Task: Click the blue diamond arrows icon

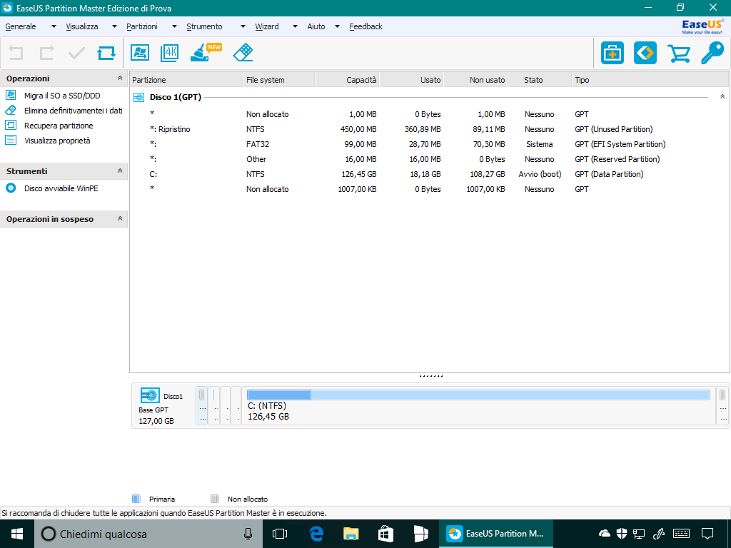Action: 645,53
